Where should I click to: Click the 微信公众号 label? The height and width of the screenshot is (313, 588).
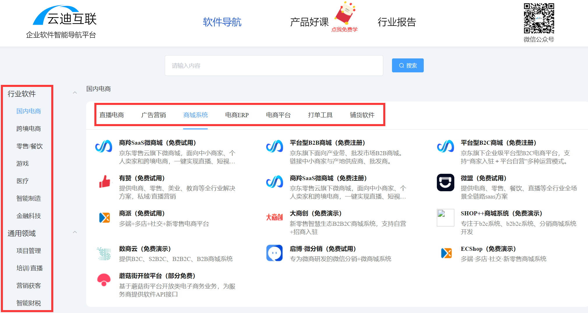coord(539,39)
